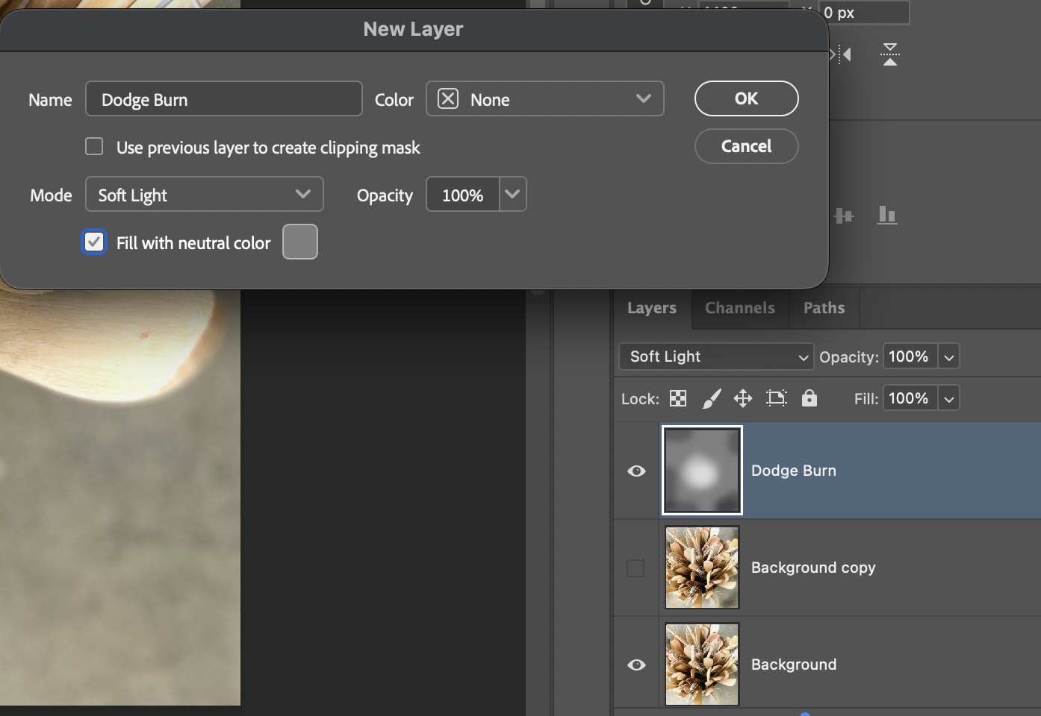Open the Color dropdown in New Layer dialog
Viewport: 1041px width, 716px height.
click(545, 98)
